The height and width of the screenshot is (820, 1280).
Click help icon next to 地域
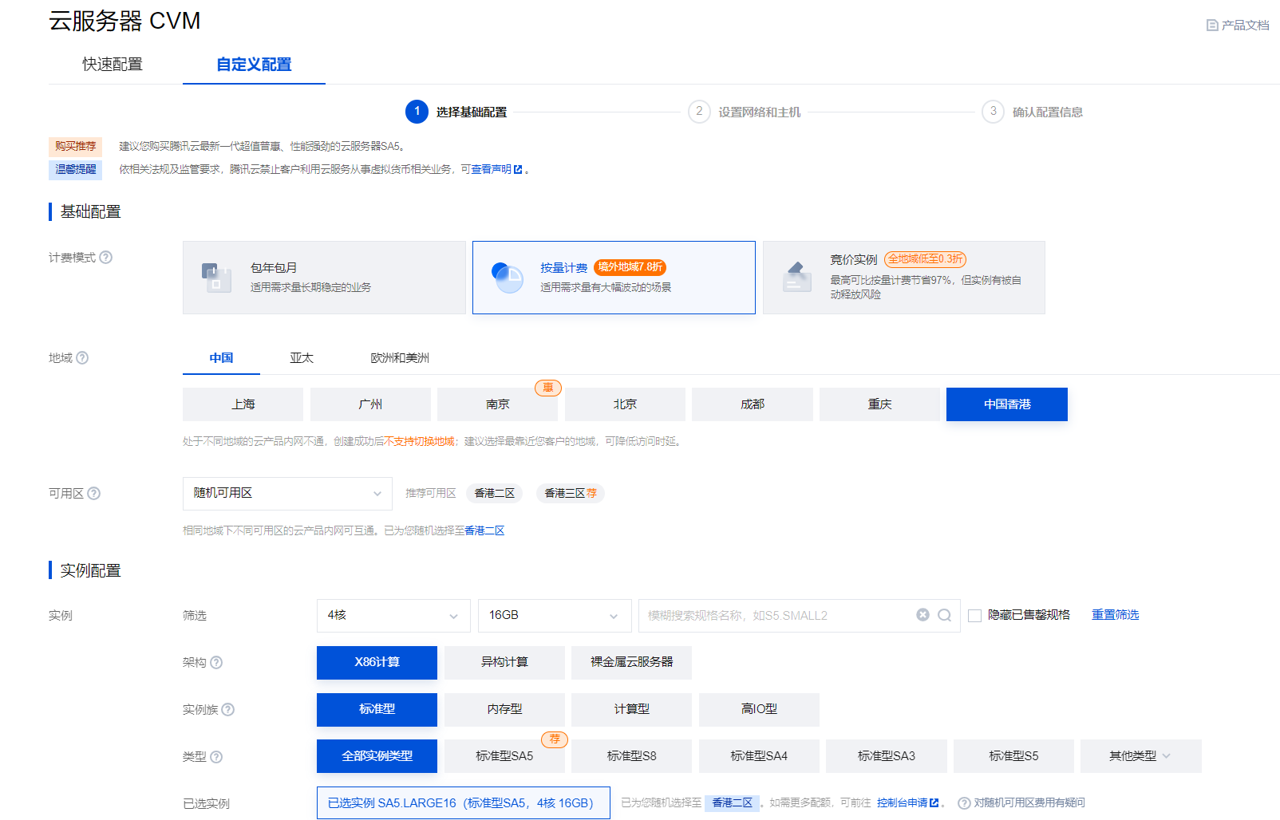pos(82,358)
